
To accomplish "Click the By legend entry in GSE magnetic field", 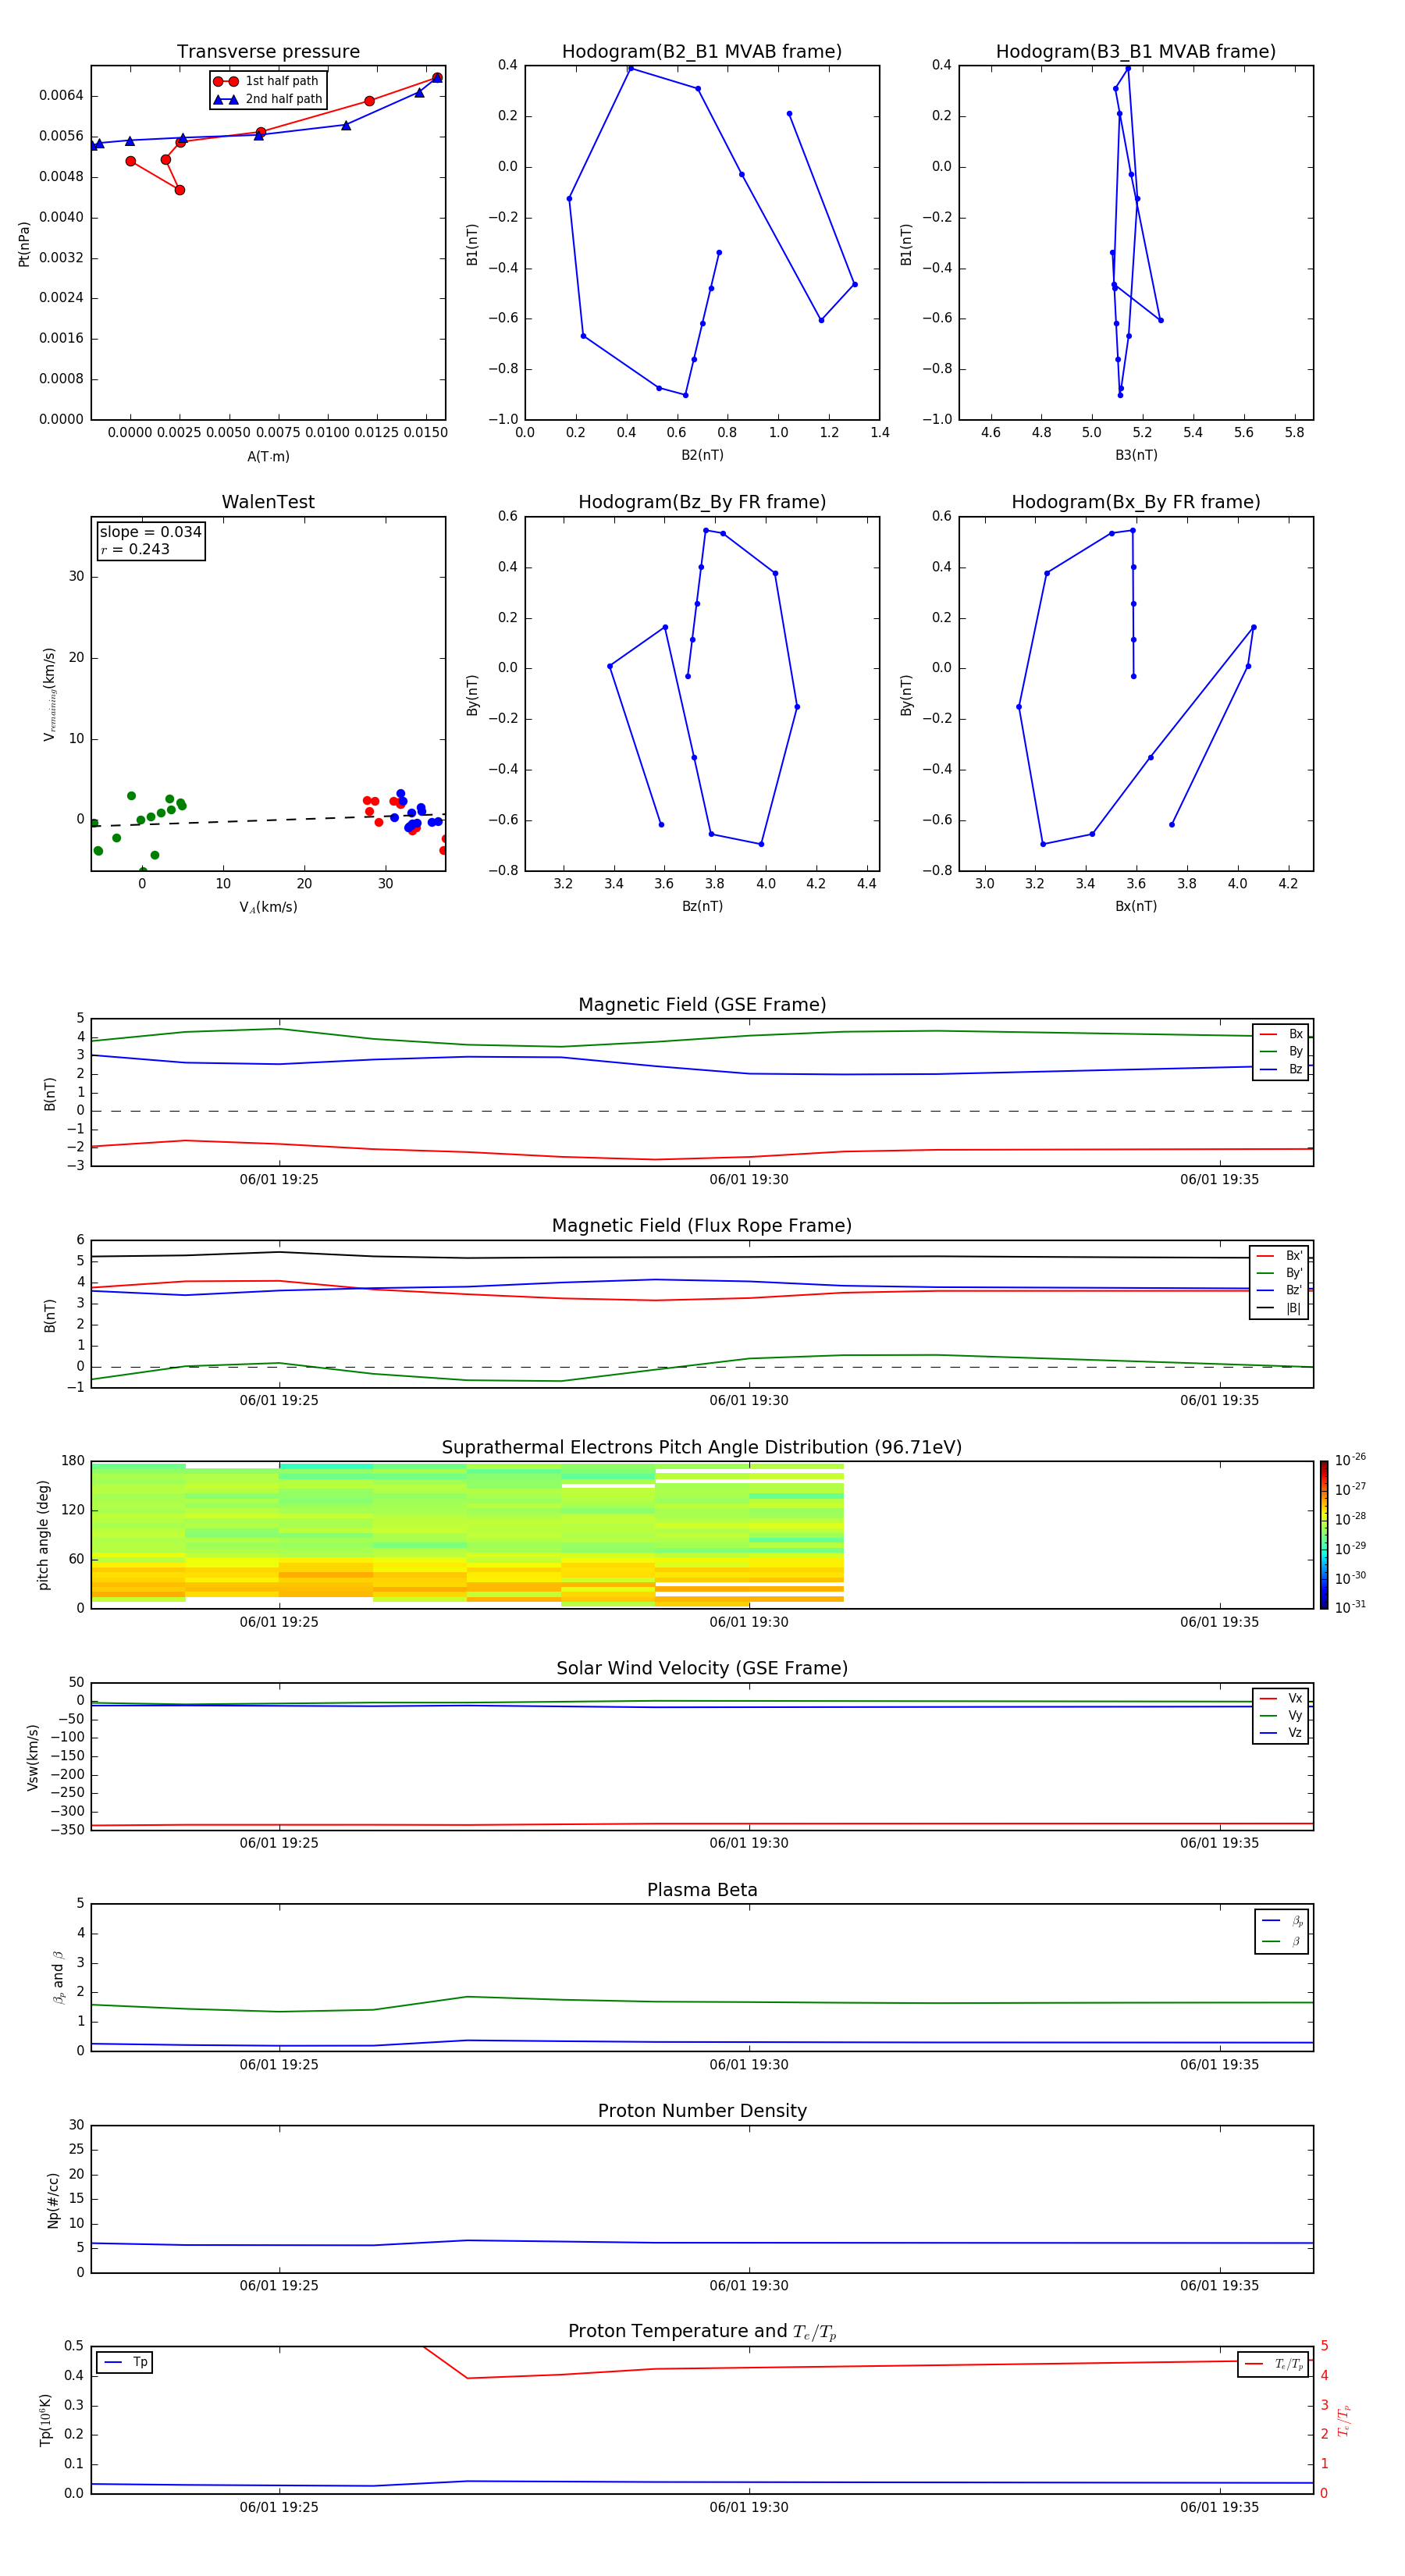I will [1281, 1051].
